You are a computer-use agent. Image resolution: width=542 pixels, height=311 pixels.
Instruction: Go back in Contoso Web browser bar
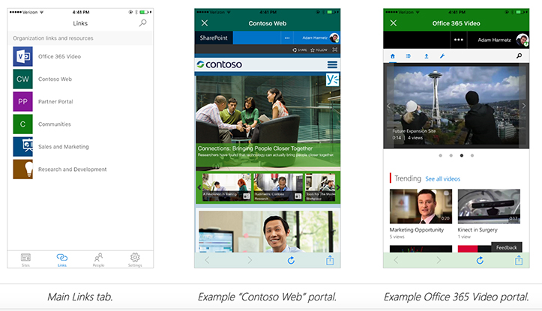click(207, 260)
